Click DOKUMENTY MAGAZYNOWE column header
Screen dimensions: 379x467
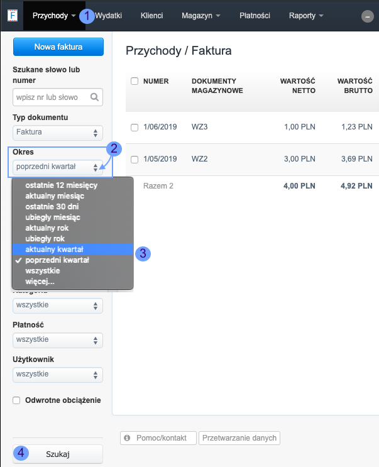click(x=217, y=85)
